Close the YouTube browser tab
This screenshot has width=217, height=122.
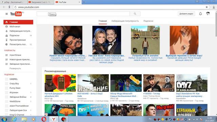tap(79, 2)
